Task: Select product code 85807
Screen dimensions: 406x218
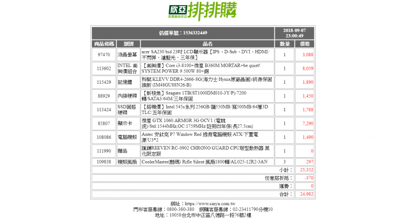Action: pyautogui.click(x=104, y=123)
